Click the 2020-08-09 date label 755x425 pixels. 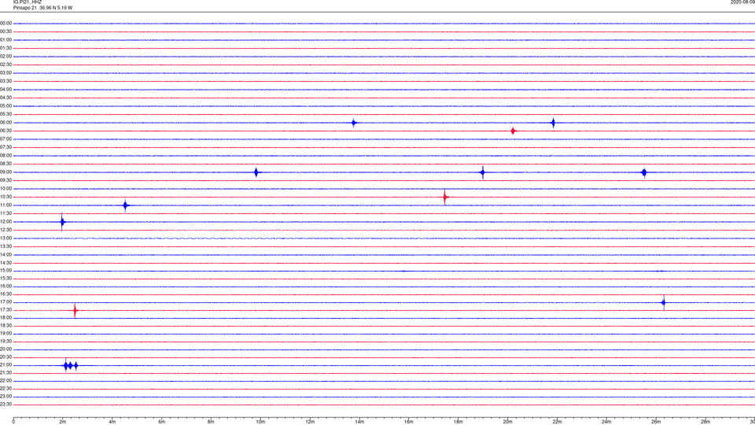tap(742, 2)
